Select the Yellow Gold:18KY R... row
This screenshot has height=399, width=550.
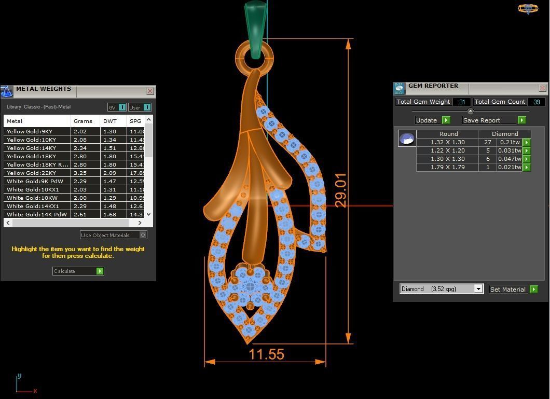74,164
